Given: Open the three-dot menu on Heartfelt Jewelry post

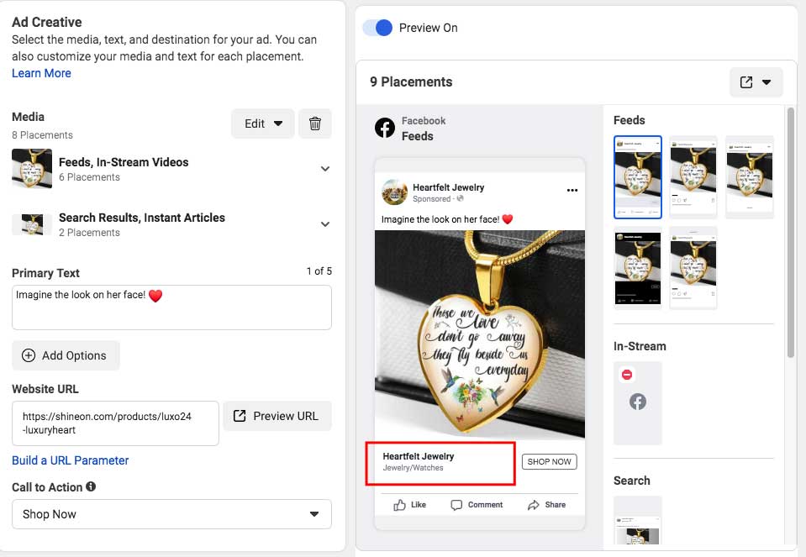Looking at the screenshot, I should (572, 190).
